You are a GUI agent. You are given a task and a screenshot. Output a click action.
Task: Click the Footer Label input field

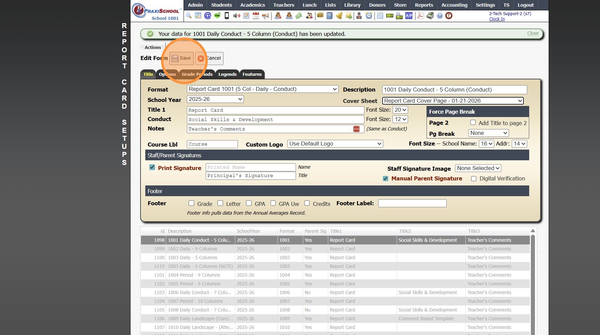412,204
